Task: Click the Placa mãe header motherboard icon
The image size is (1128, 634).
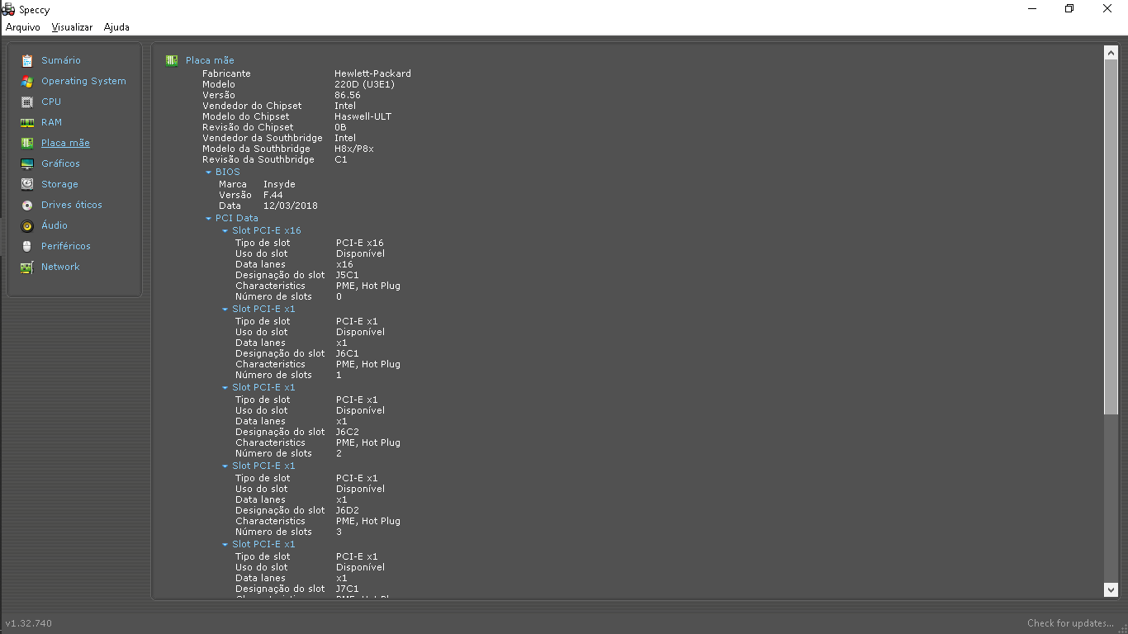Action: 172,60
